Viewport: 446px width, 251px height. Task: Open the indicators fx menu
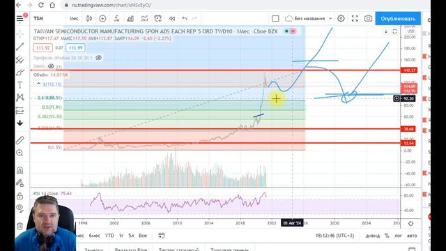pyautogui.click(x=116, y=19)
